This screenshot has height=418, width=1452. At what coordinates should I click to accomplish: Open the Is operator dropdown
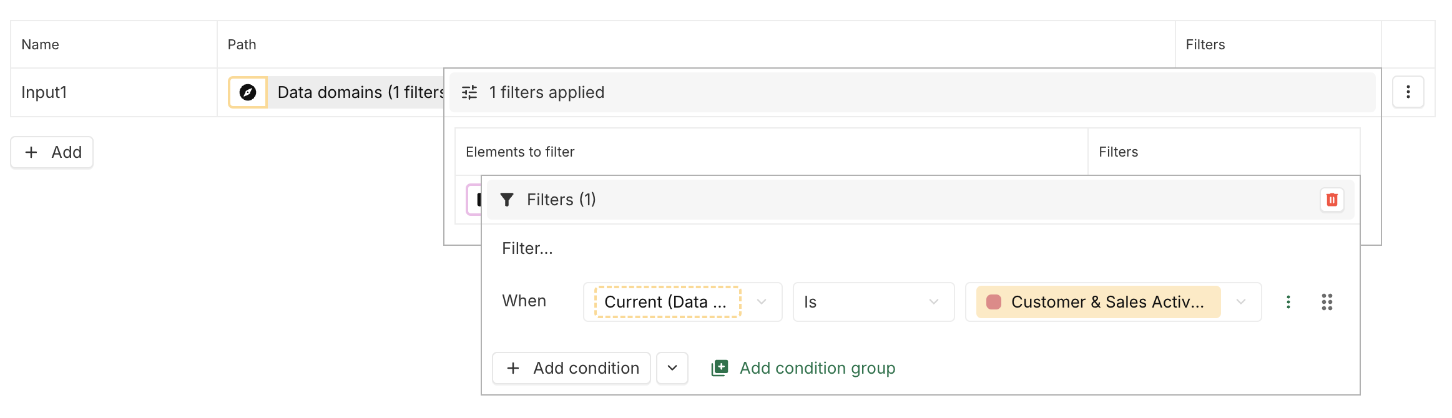(x=873, y=302)
